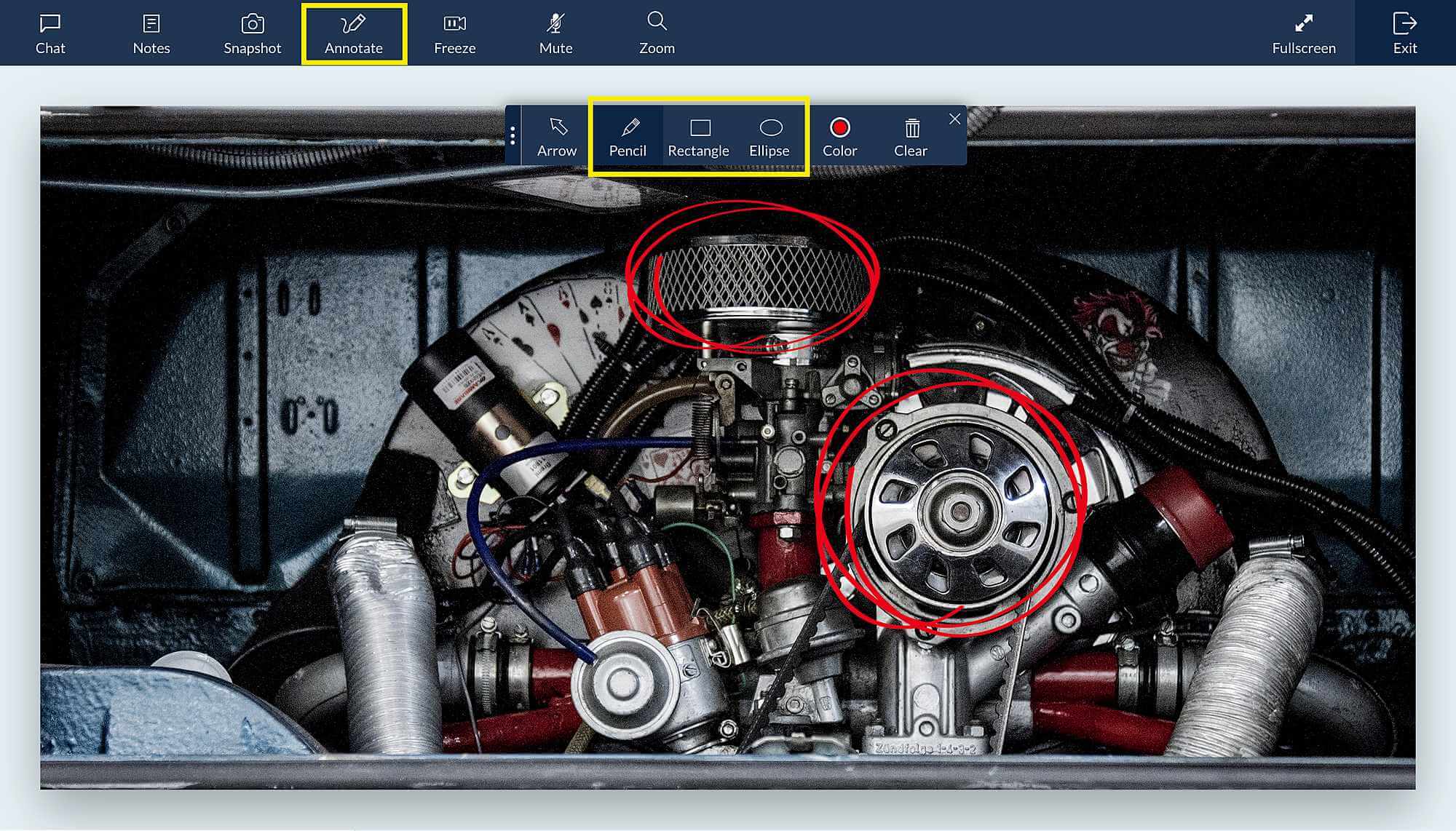Viewport: 1456px width, 831px height.
Task: Exit the session
Action: (x=1404, y=33)
